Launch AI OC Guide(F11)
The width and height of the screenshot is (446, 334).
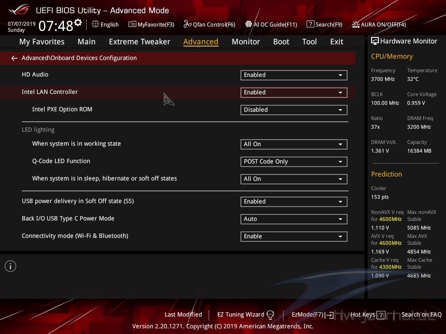[275, 25]
